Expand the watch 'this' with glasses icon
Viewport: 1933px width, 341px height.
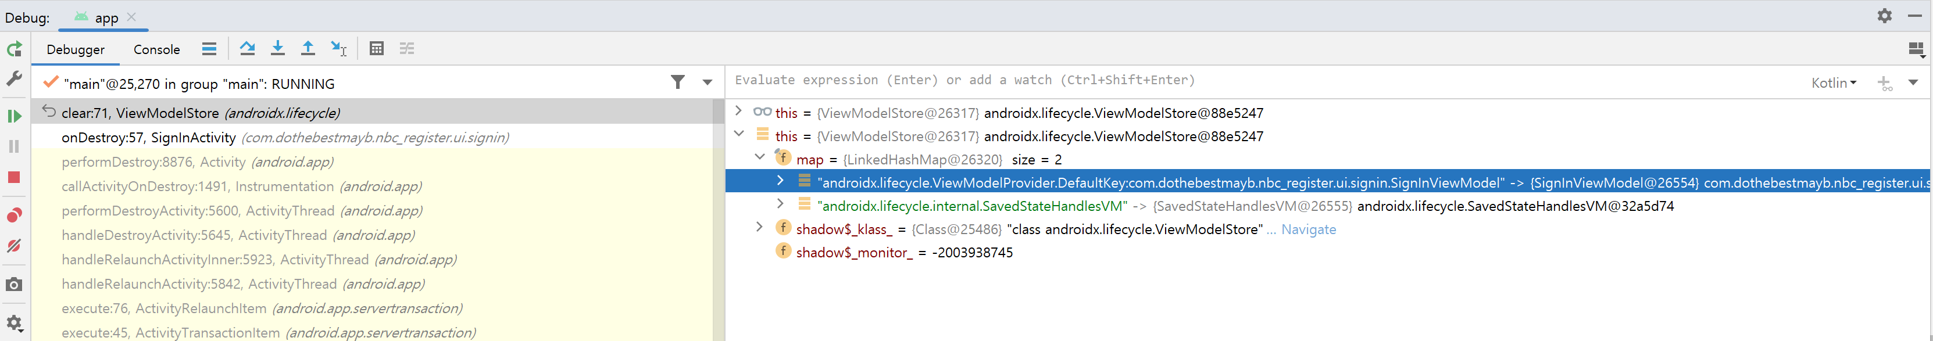738,111
